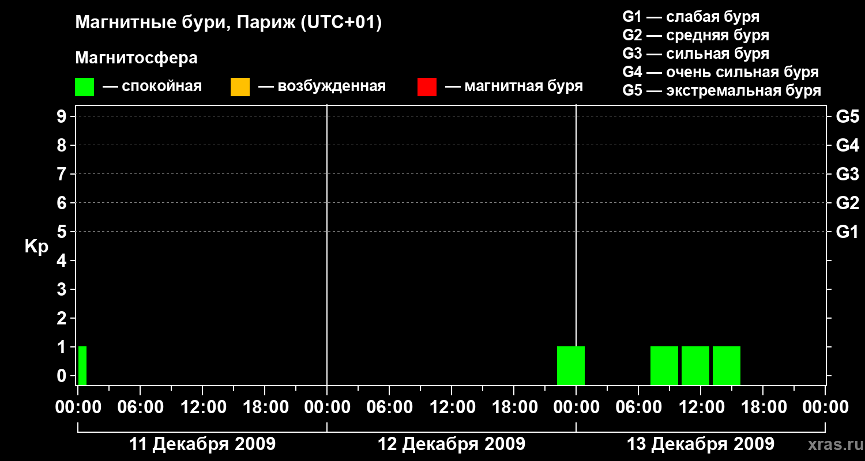Click the 'G4 — очень сильная буря' legend line
This screenshot has height=461, width=865.
pos(721,72)
